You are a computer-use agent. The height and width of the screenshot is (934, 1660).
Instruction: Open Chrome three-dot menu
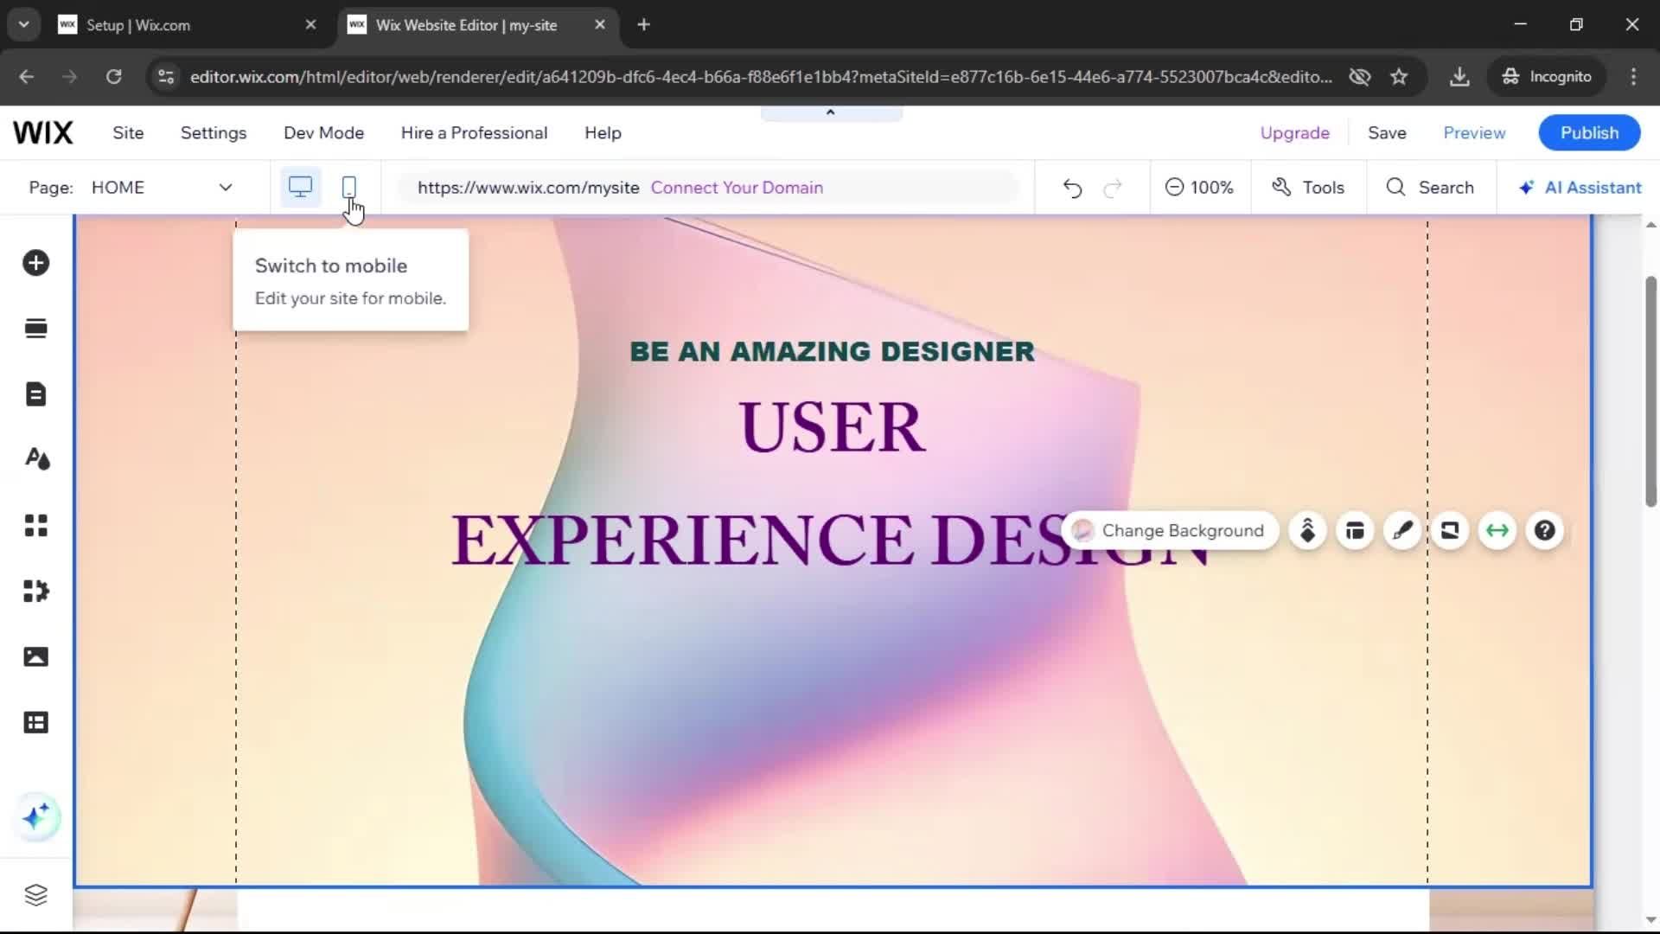tap(1633, 77)
